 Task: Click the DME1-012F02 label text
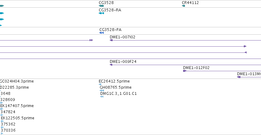196,68
